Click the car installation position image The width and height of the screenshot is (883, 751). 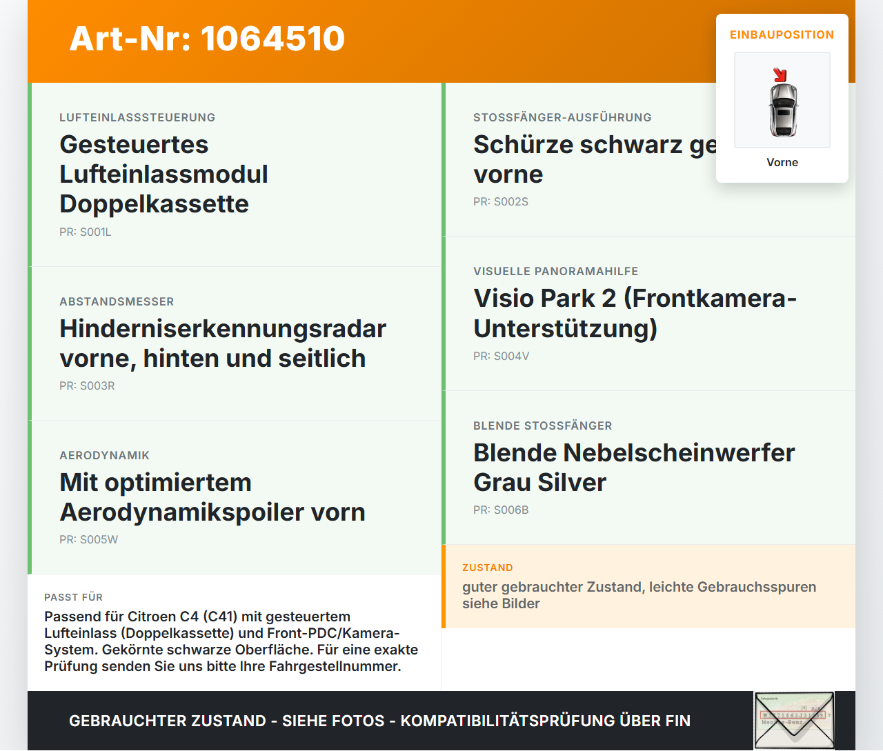click(x=782, y=100)
